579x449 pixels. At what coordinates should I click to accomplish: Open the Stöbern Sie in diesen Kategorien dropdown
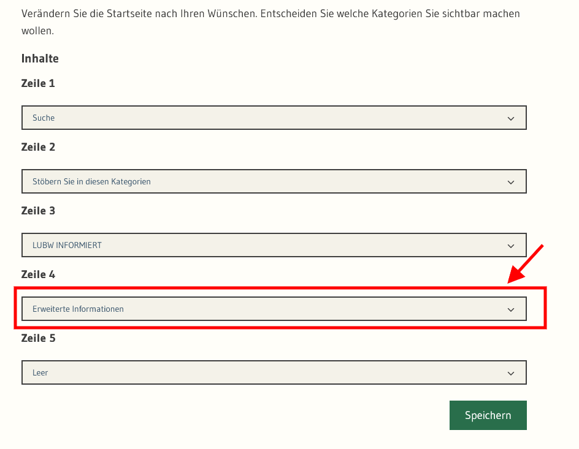point(274,181)
